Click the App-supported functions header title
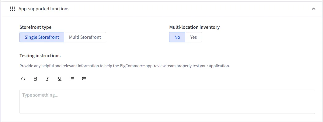Image resolution: width=323 pixels, height=122 pixels. [44, 9]
